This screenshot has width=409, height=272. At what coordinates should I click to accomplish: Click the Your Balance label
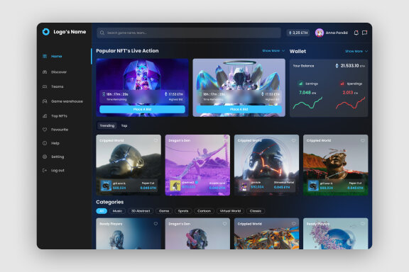303,66
